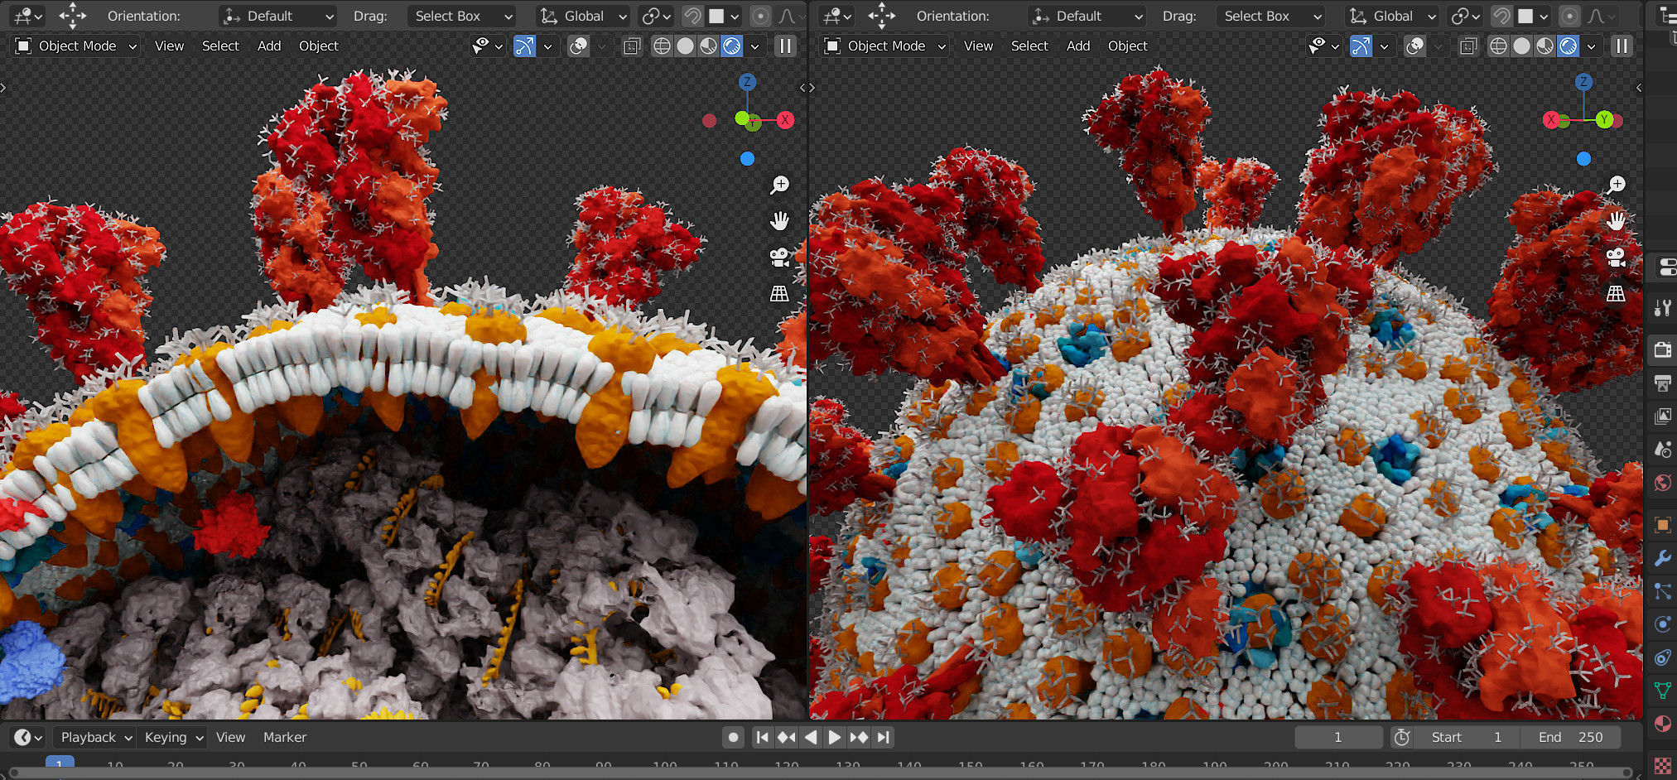Open Drag Select Box dropdown in left viewport
Viewport: 1677px width, 780px height.
coord(462,16)
